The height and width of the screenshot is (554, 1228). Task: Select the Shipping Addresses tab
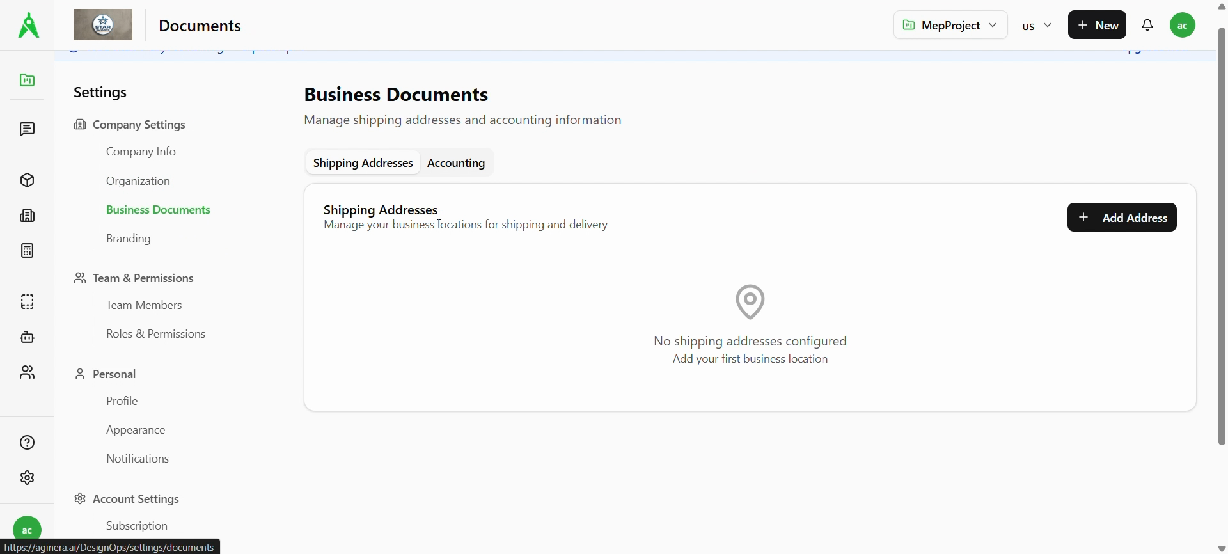(x=363, y=163)
